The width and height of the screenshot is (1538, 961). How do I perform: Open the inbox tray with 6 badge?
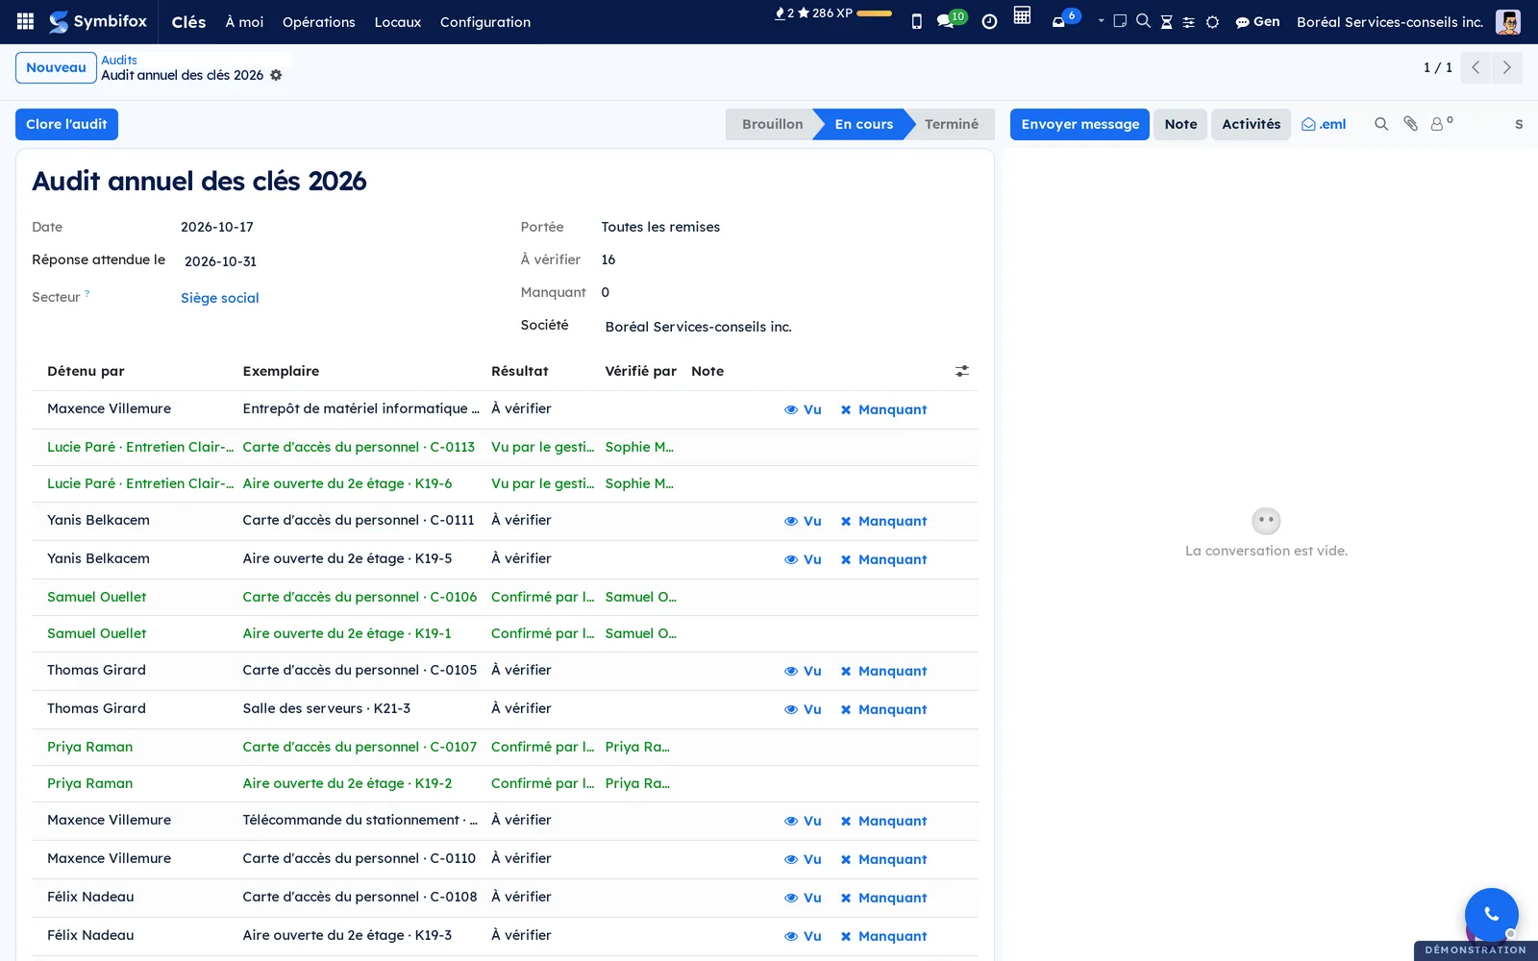pyautogui.click(x=1065, y=19)
